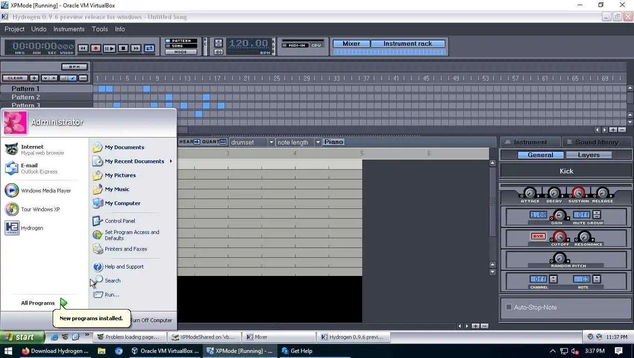Expand All Programs in Start menu

[44, 303]
